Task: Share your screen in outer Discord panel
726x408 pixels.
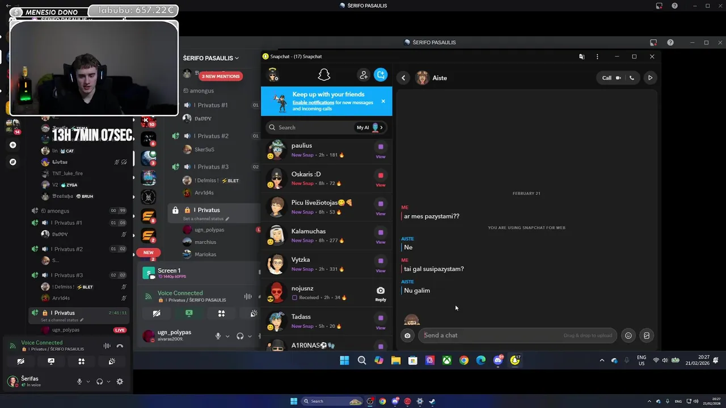Action: (51, 362)
